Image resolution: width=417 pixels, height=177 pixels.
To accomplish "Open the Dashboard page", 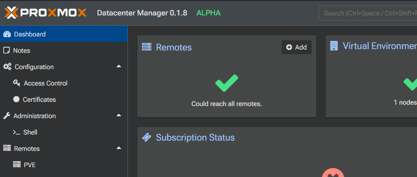I will pos(64,34).
